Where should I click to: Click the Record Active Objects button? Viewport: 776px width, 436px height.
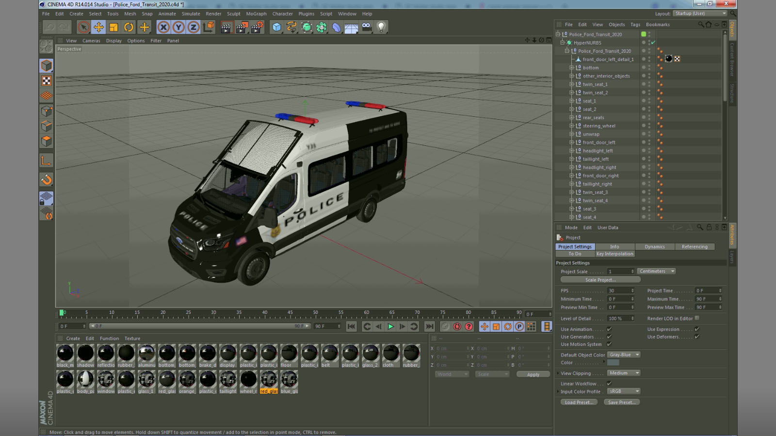tap(445, 327)
